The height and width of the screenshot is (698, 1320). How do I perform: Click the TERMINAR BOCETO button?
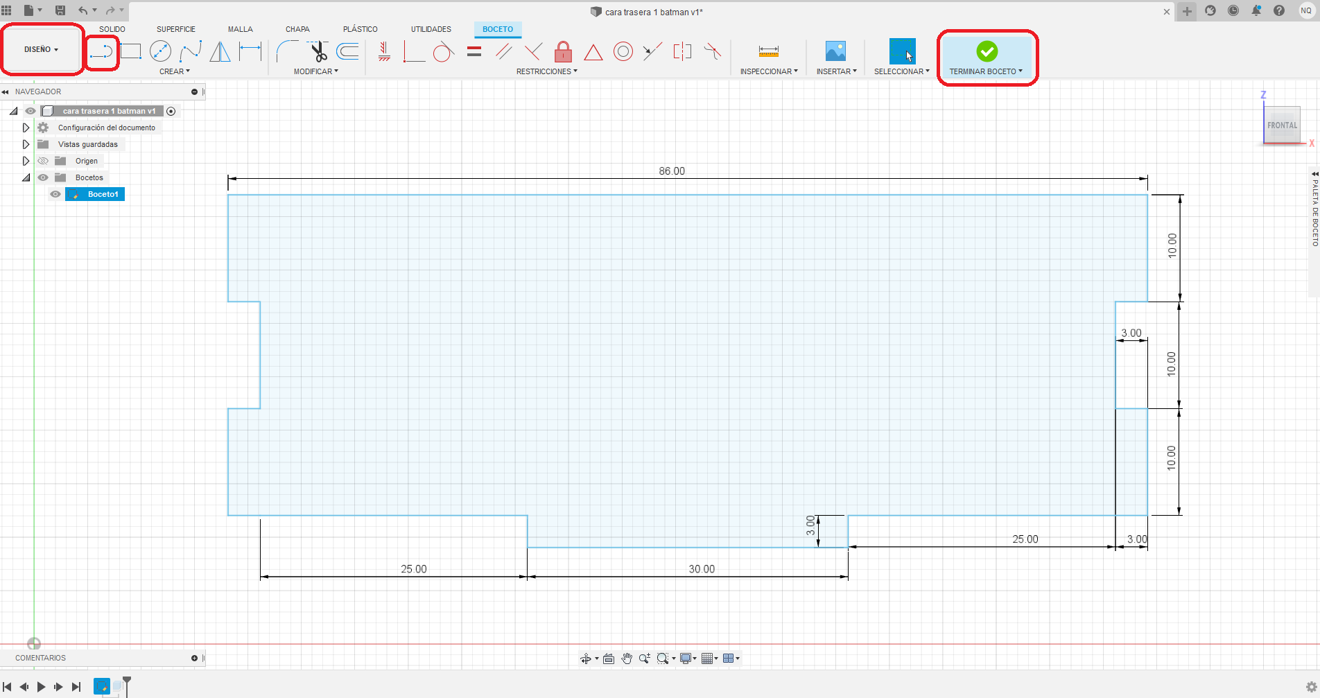point(987,58)
